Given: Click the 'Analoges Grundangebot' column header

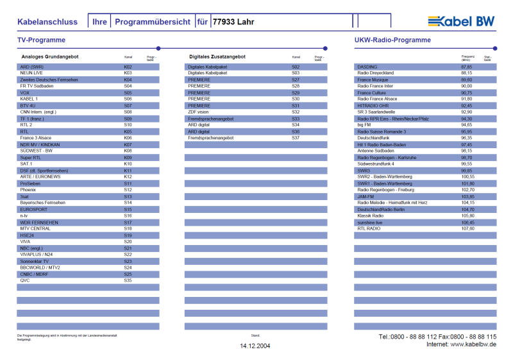Looking at the screenshot, I should [50, 56].
